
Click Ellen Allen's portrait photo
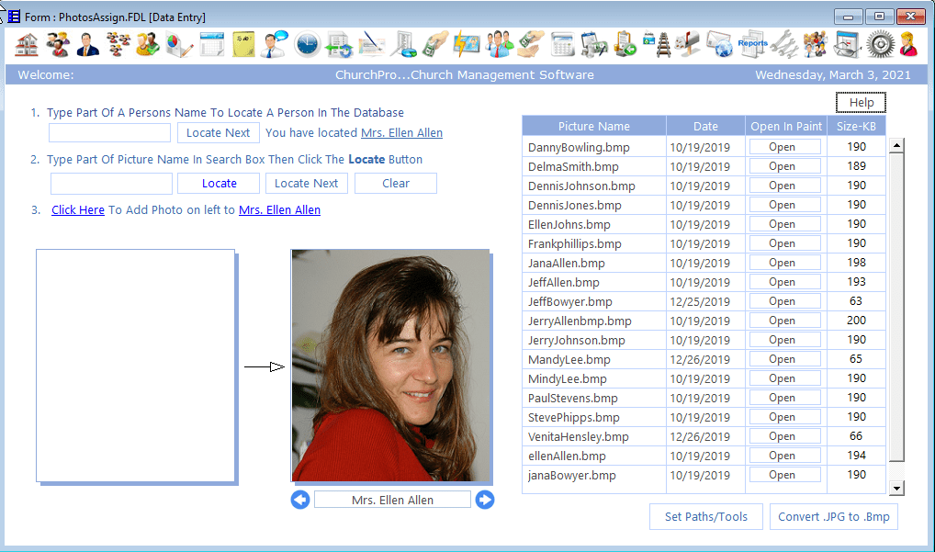390,366
